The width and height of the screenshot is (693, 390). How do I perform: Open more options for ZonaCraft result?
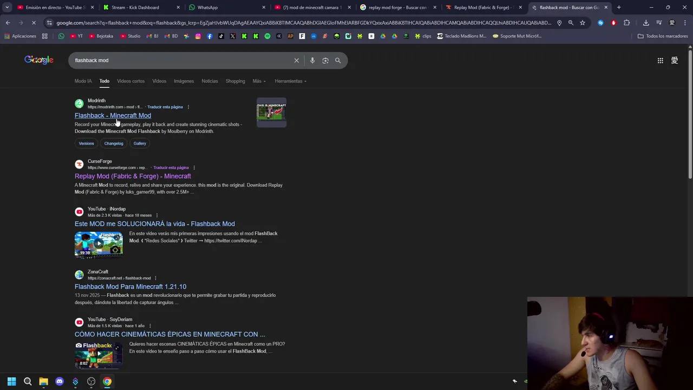[155, 278]
